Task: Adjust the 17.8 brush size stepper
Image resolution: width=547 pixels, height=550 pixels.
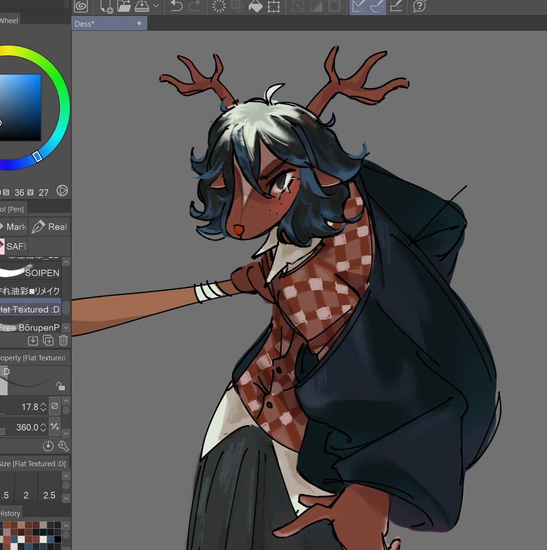Action: coord(43,407)
